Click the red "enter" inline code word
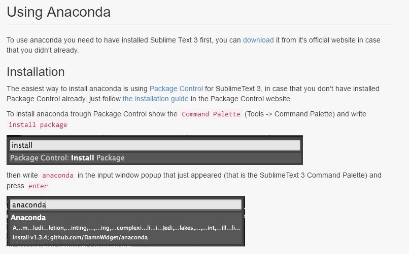Viewport: 409px width, 254px height. click(x=38, y=186)
